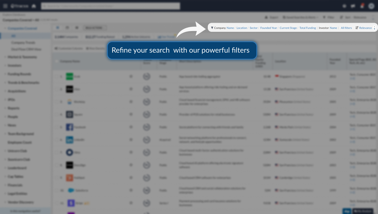Check the checkbox for the Facebook row
378x214 pixels.
tap(57, 127)
